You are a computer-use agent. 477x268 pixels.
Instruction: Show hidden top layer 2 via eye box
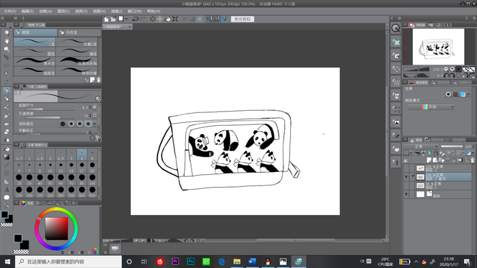tap(406, 168)
